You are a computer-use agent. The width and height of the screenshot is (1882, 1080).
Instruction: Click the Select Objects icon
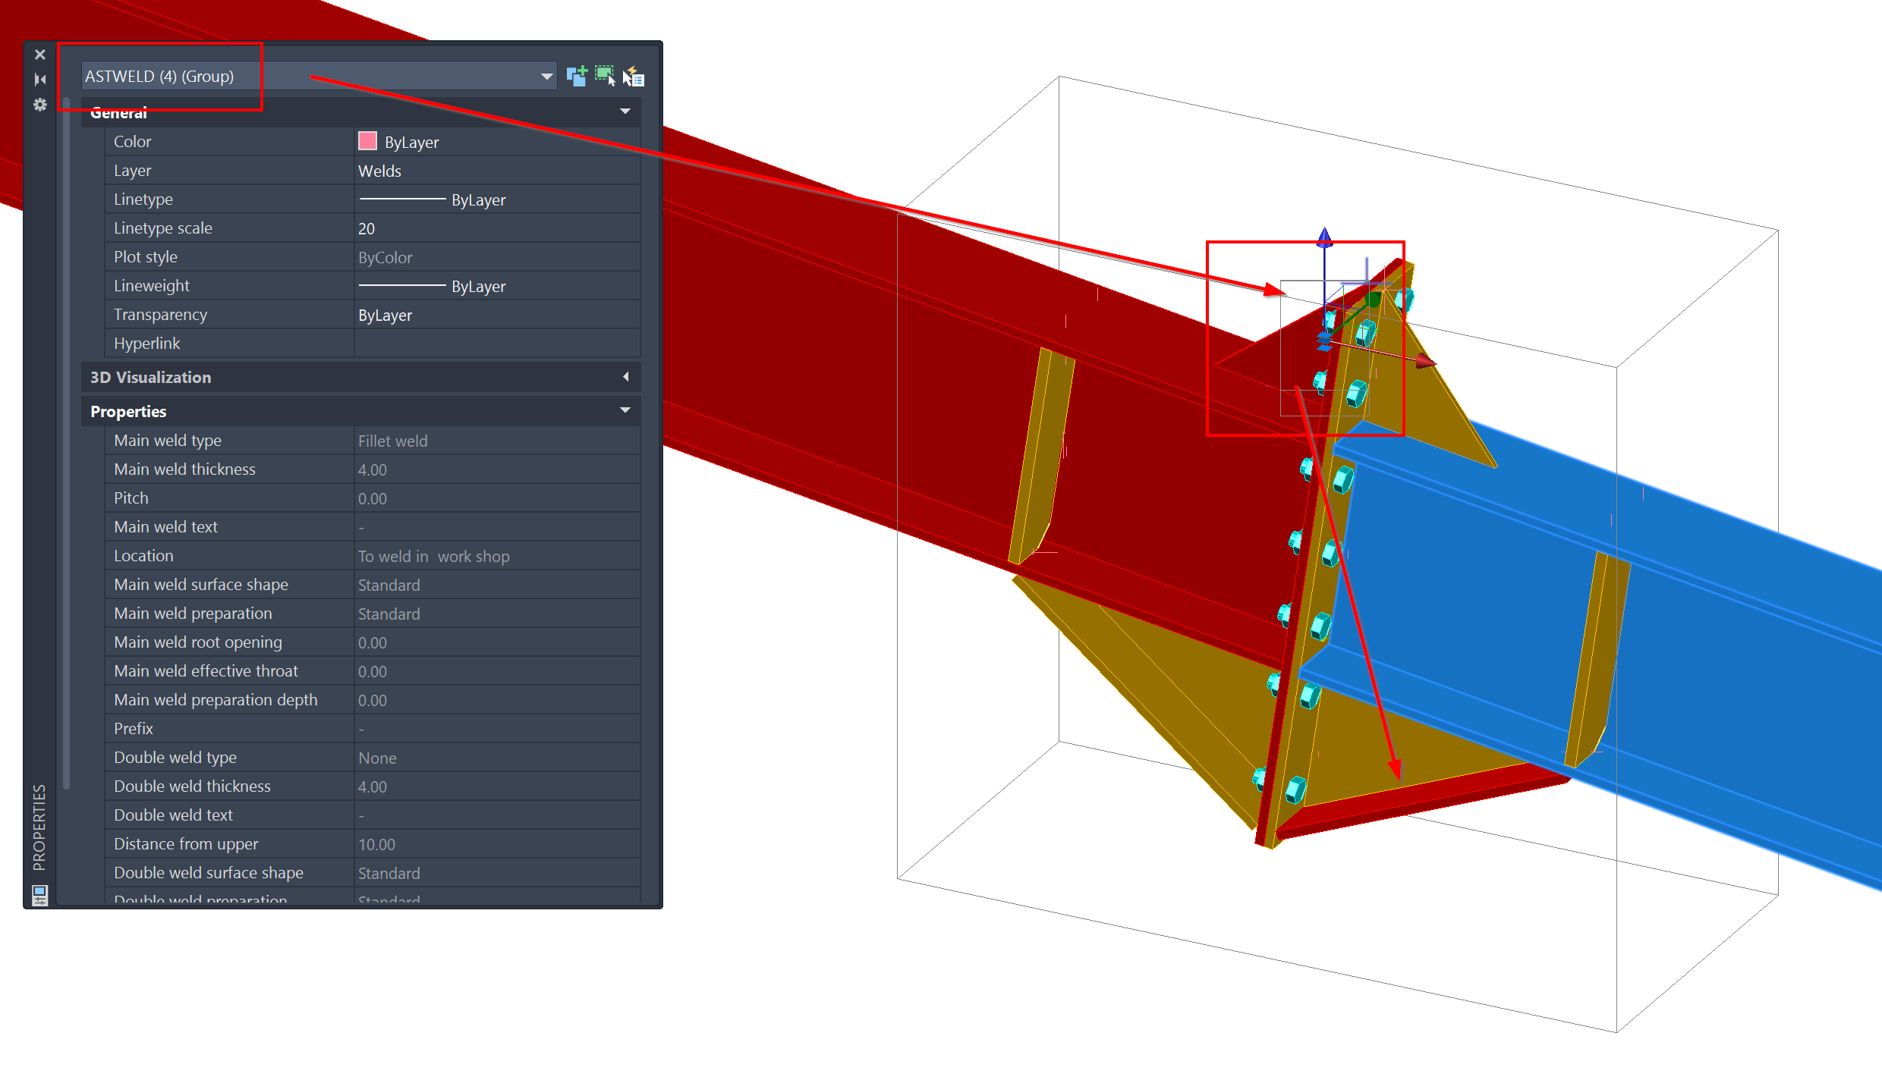click(x=605, y=75)
